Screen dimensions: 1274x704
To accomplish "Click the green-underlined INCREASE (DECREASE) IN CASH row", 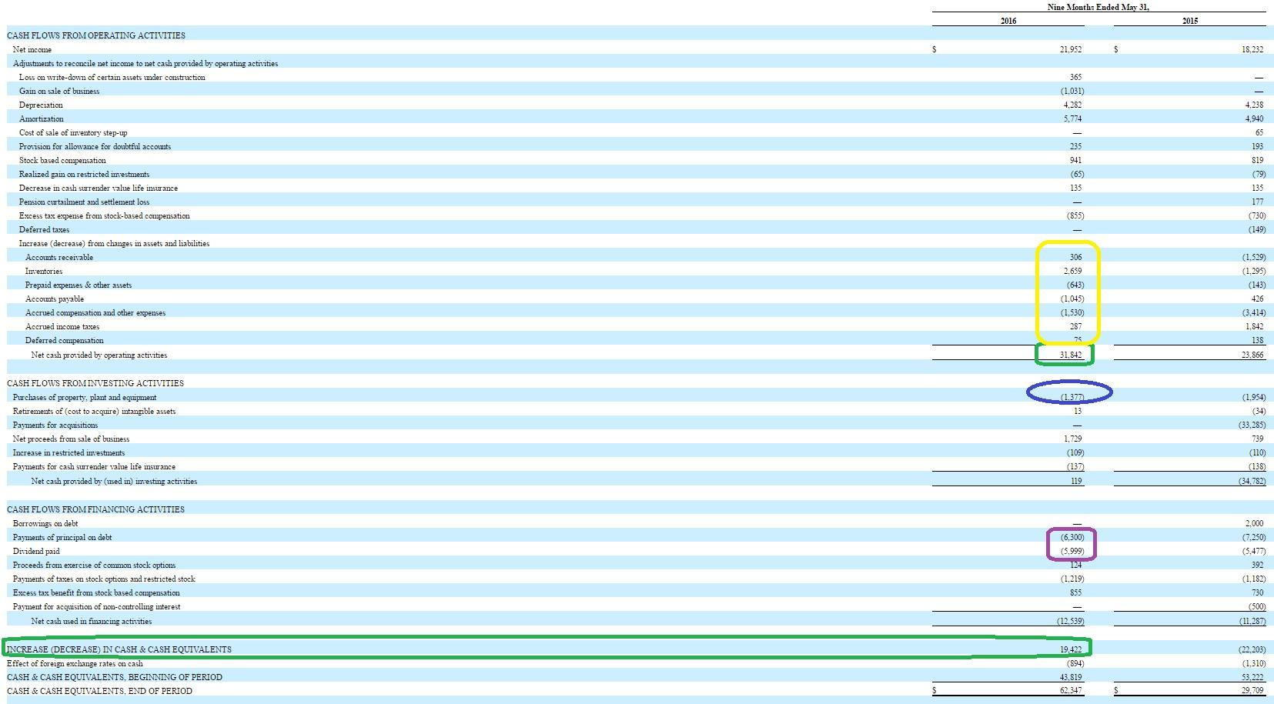I will [119, 649].
